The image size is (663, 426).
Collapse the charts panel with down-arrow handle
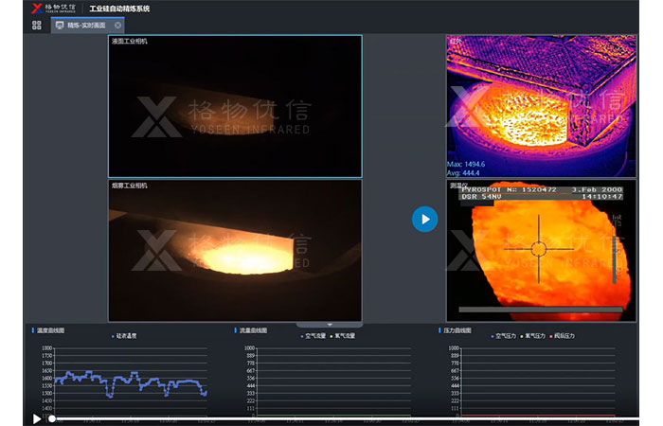[x=330, y=325]
